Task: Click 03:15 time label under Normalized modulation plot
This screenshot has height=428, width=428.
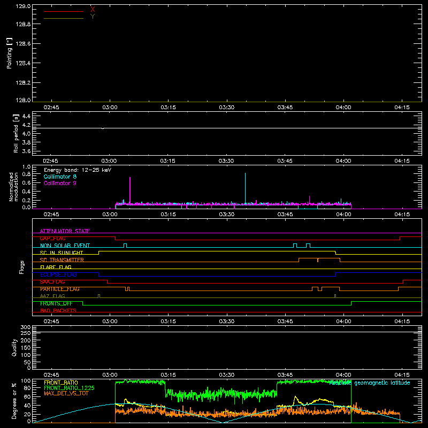Action: [x=168, y=215]
